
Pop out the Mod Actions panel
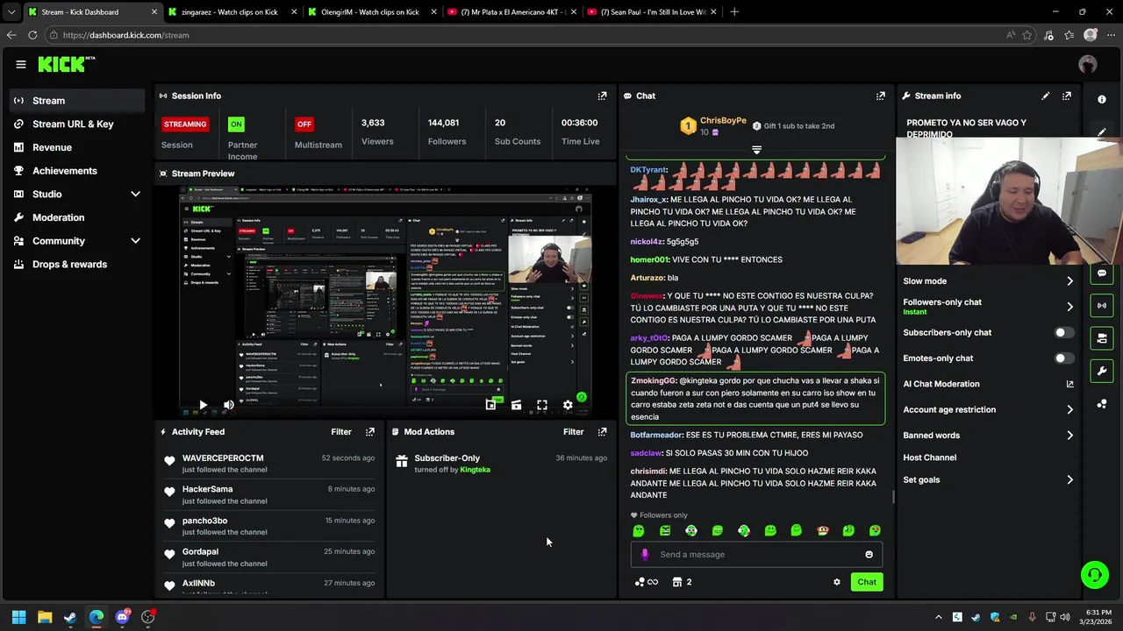602,431
